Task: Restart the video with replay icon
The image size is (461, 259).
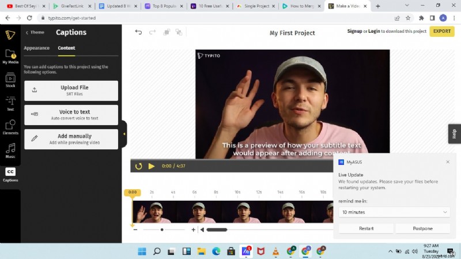Action: (138, 166)
